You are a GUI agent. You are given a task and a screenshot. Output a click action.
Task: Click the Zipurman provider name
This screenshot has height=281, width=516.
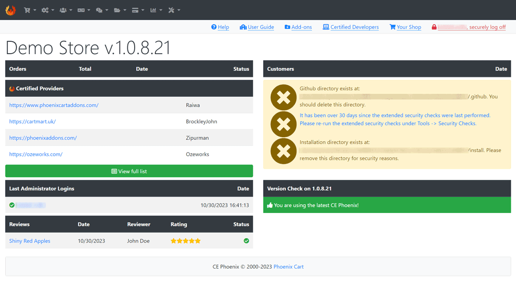point(197,138)
